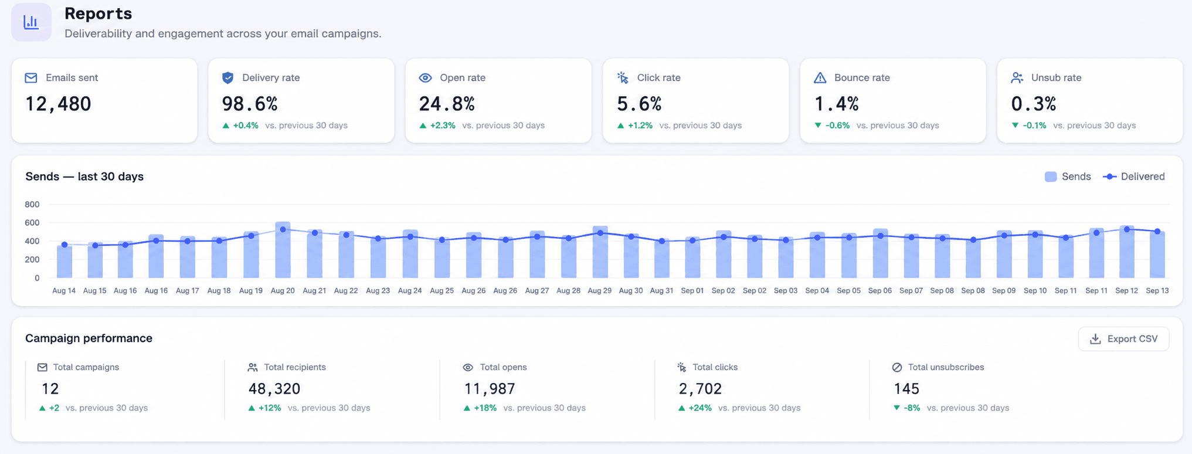Toggle the Delivered line legend marker
Image resolution: width=1192 pixels, height=454 pixels.
click(1109, 177)
